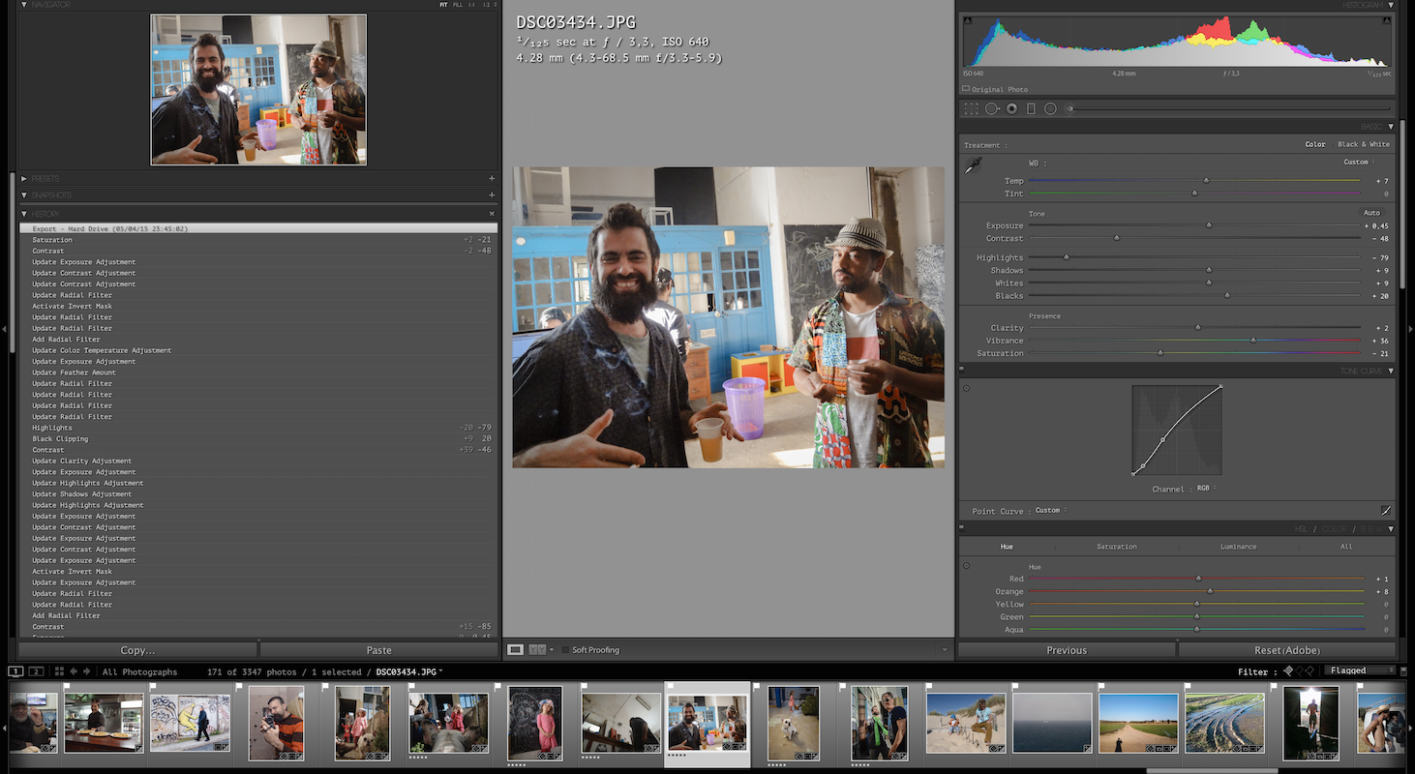
Task: Switch HSL panel to All tab
Action: pyautogui.click(x=1346, y=547)
